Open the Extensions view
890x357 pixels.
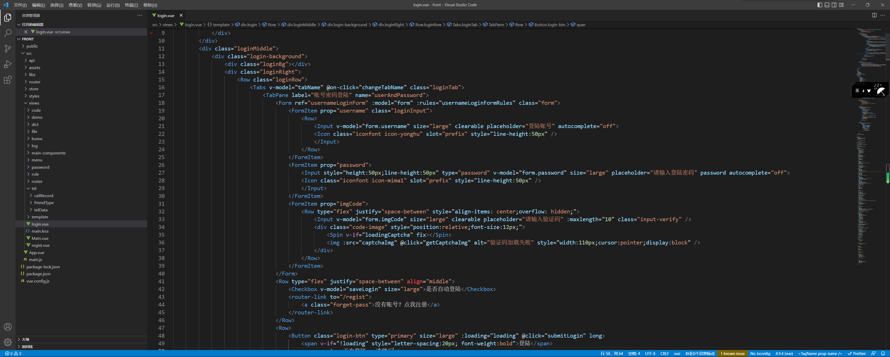point(8,80)
